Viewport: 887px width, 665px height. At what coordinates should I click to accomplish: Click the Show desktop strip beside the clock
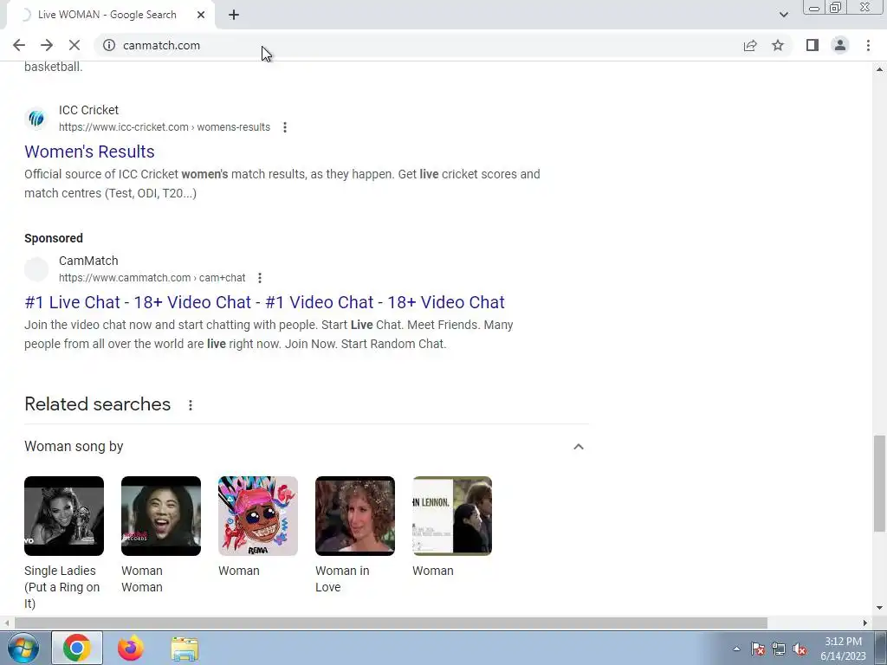(881, 649)
